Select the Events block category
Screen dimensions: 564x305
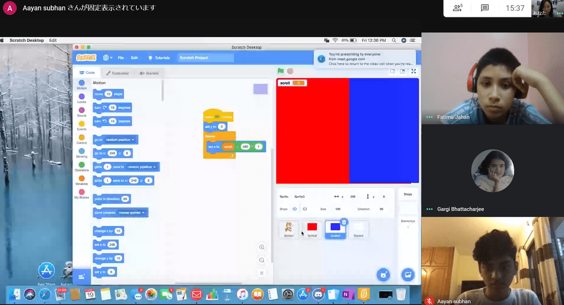[81, 126]
